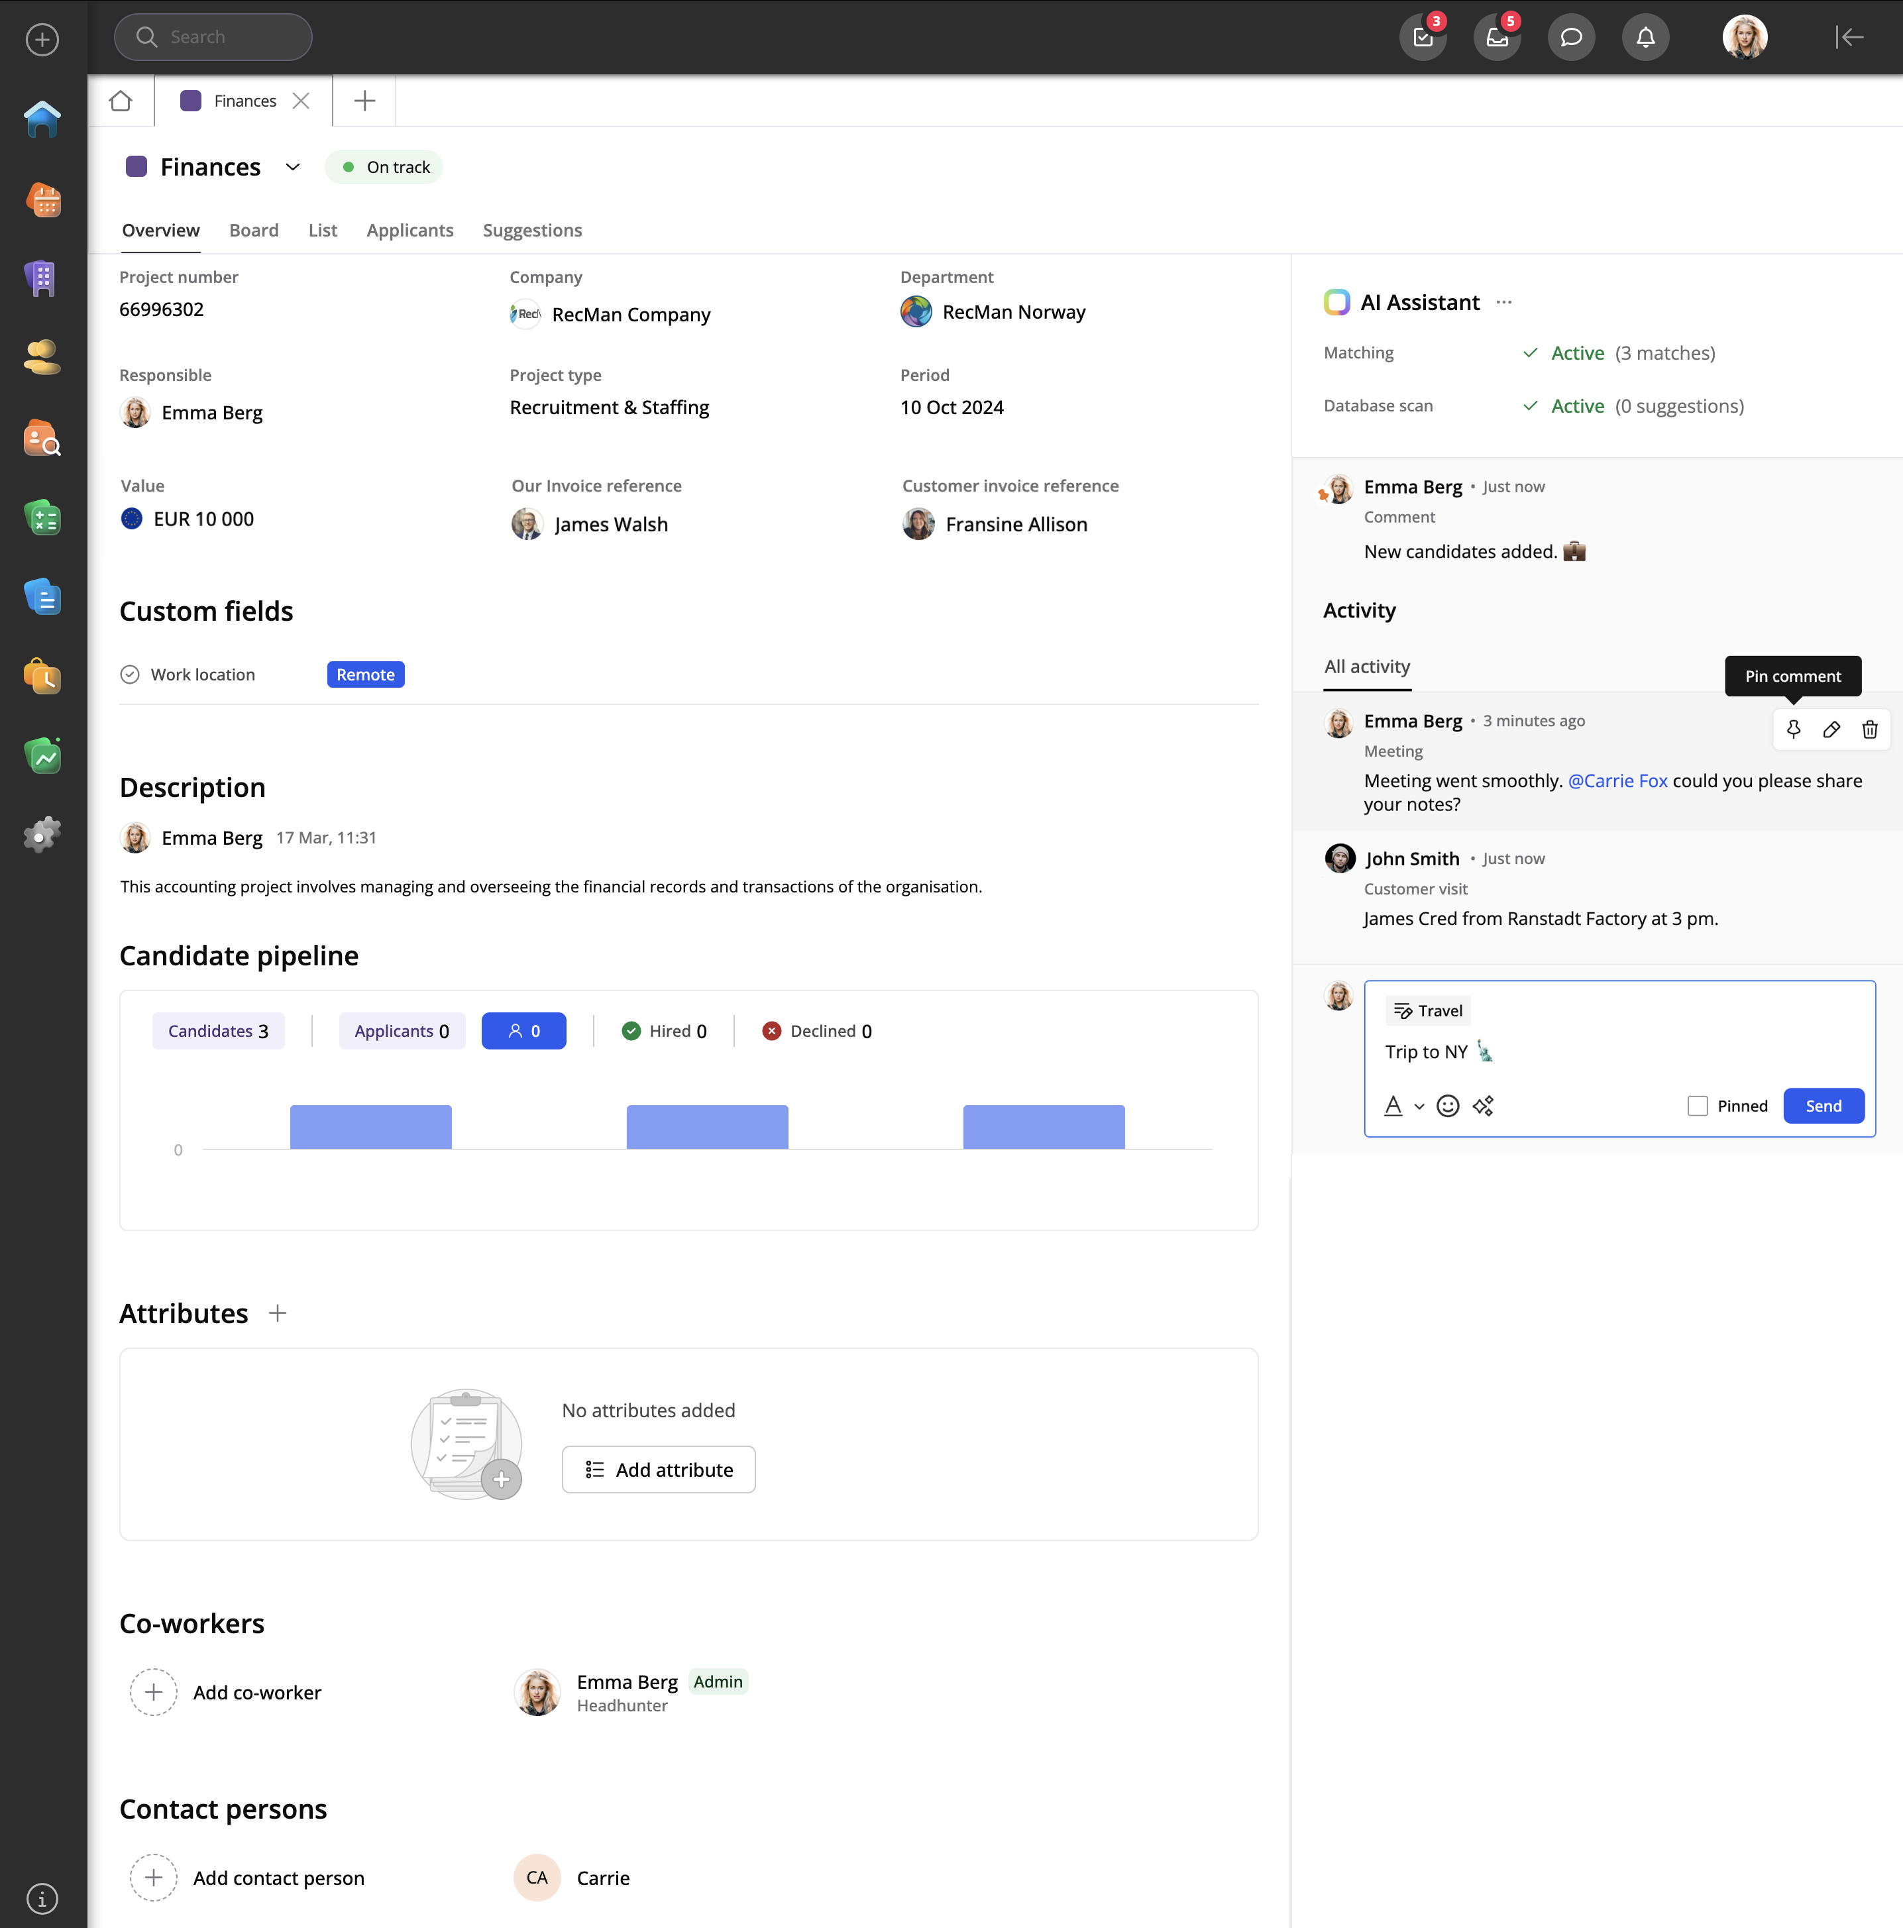Click the Candidates 3 pipeline chip

(217, 1031)
